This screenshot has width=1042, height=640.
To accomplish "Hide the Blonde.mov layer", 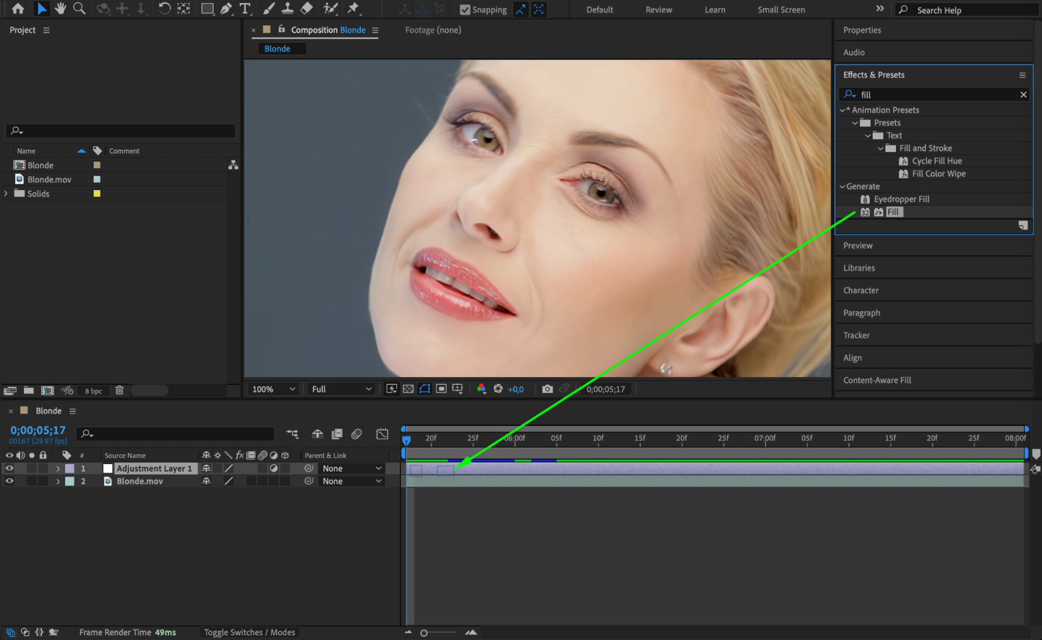I will point(9,481).
